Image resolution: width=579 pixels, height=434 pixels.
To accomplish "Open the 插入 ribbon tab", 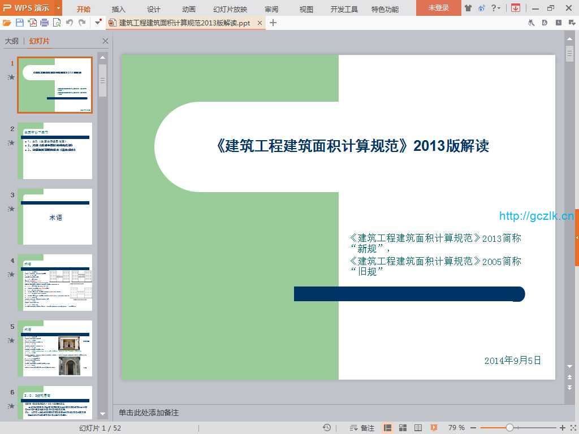I will (x=119, y=9).
